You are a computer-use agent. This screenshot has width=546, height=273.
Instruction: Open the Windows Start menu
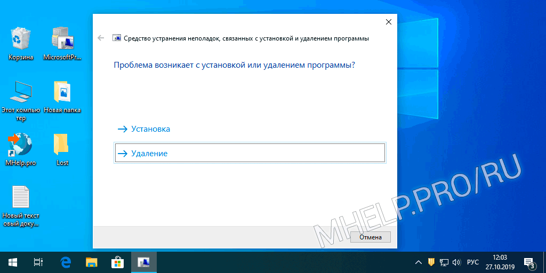tap(13, 262)
